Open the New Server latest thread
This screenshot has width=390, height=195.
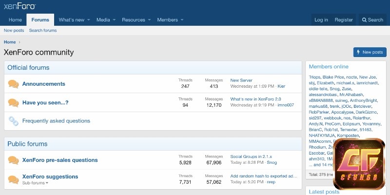click(241, 80)
